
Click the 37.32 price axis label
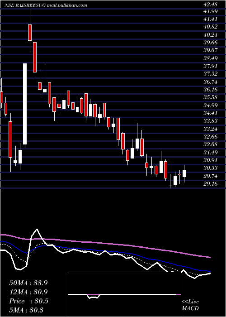point(210,74)
